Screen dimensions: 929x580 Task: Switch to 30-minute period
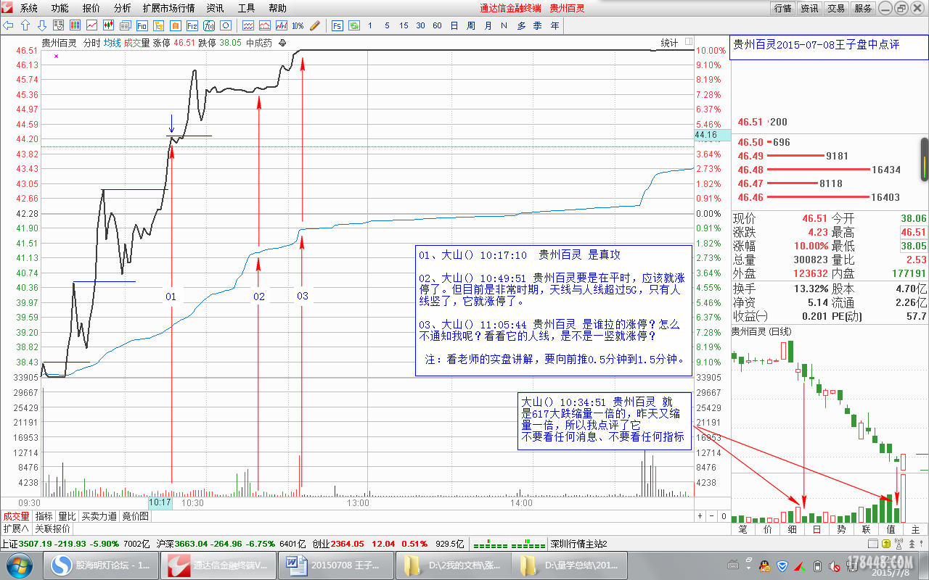pos(420,25)
